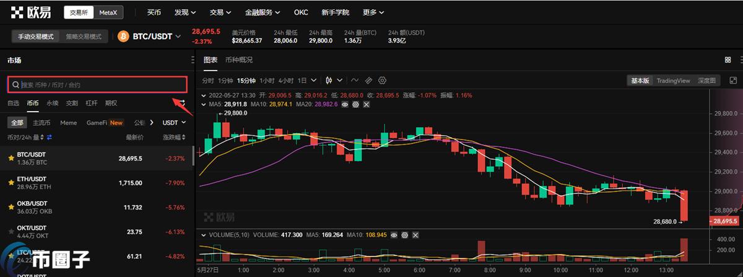The image size is (743, 277).
Task: Open 新手学院 in top navigation
Action: point(335,12)
